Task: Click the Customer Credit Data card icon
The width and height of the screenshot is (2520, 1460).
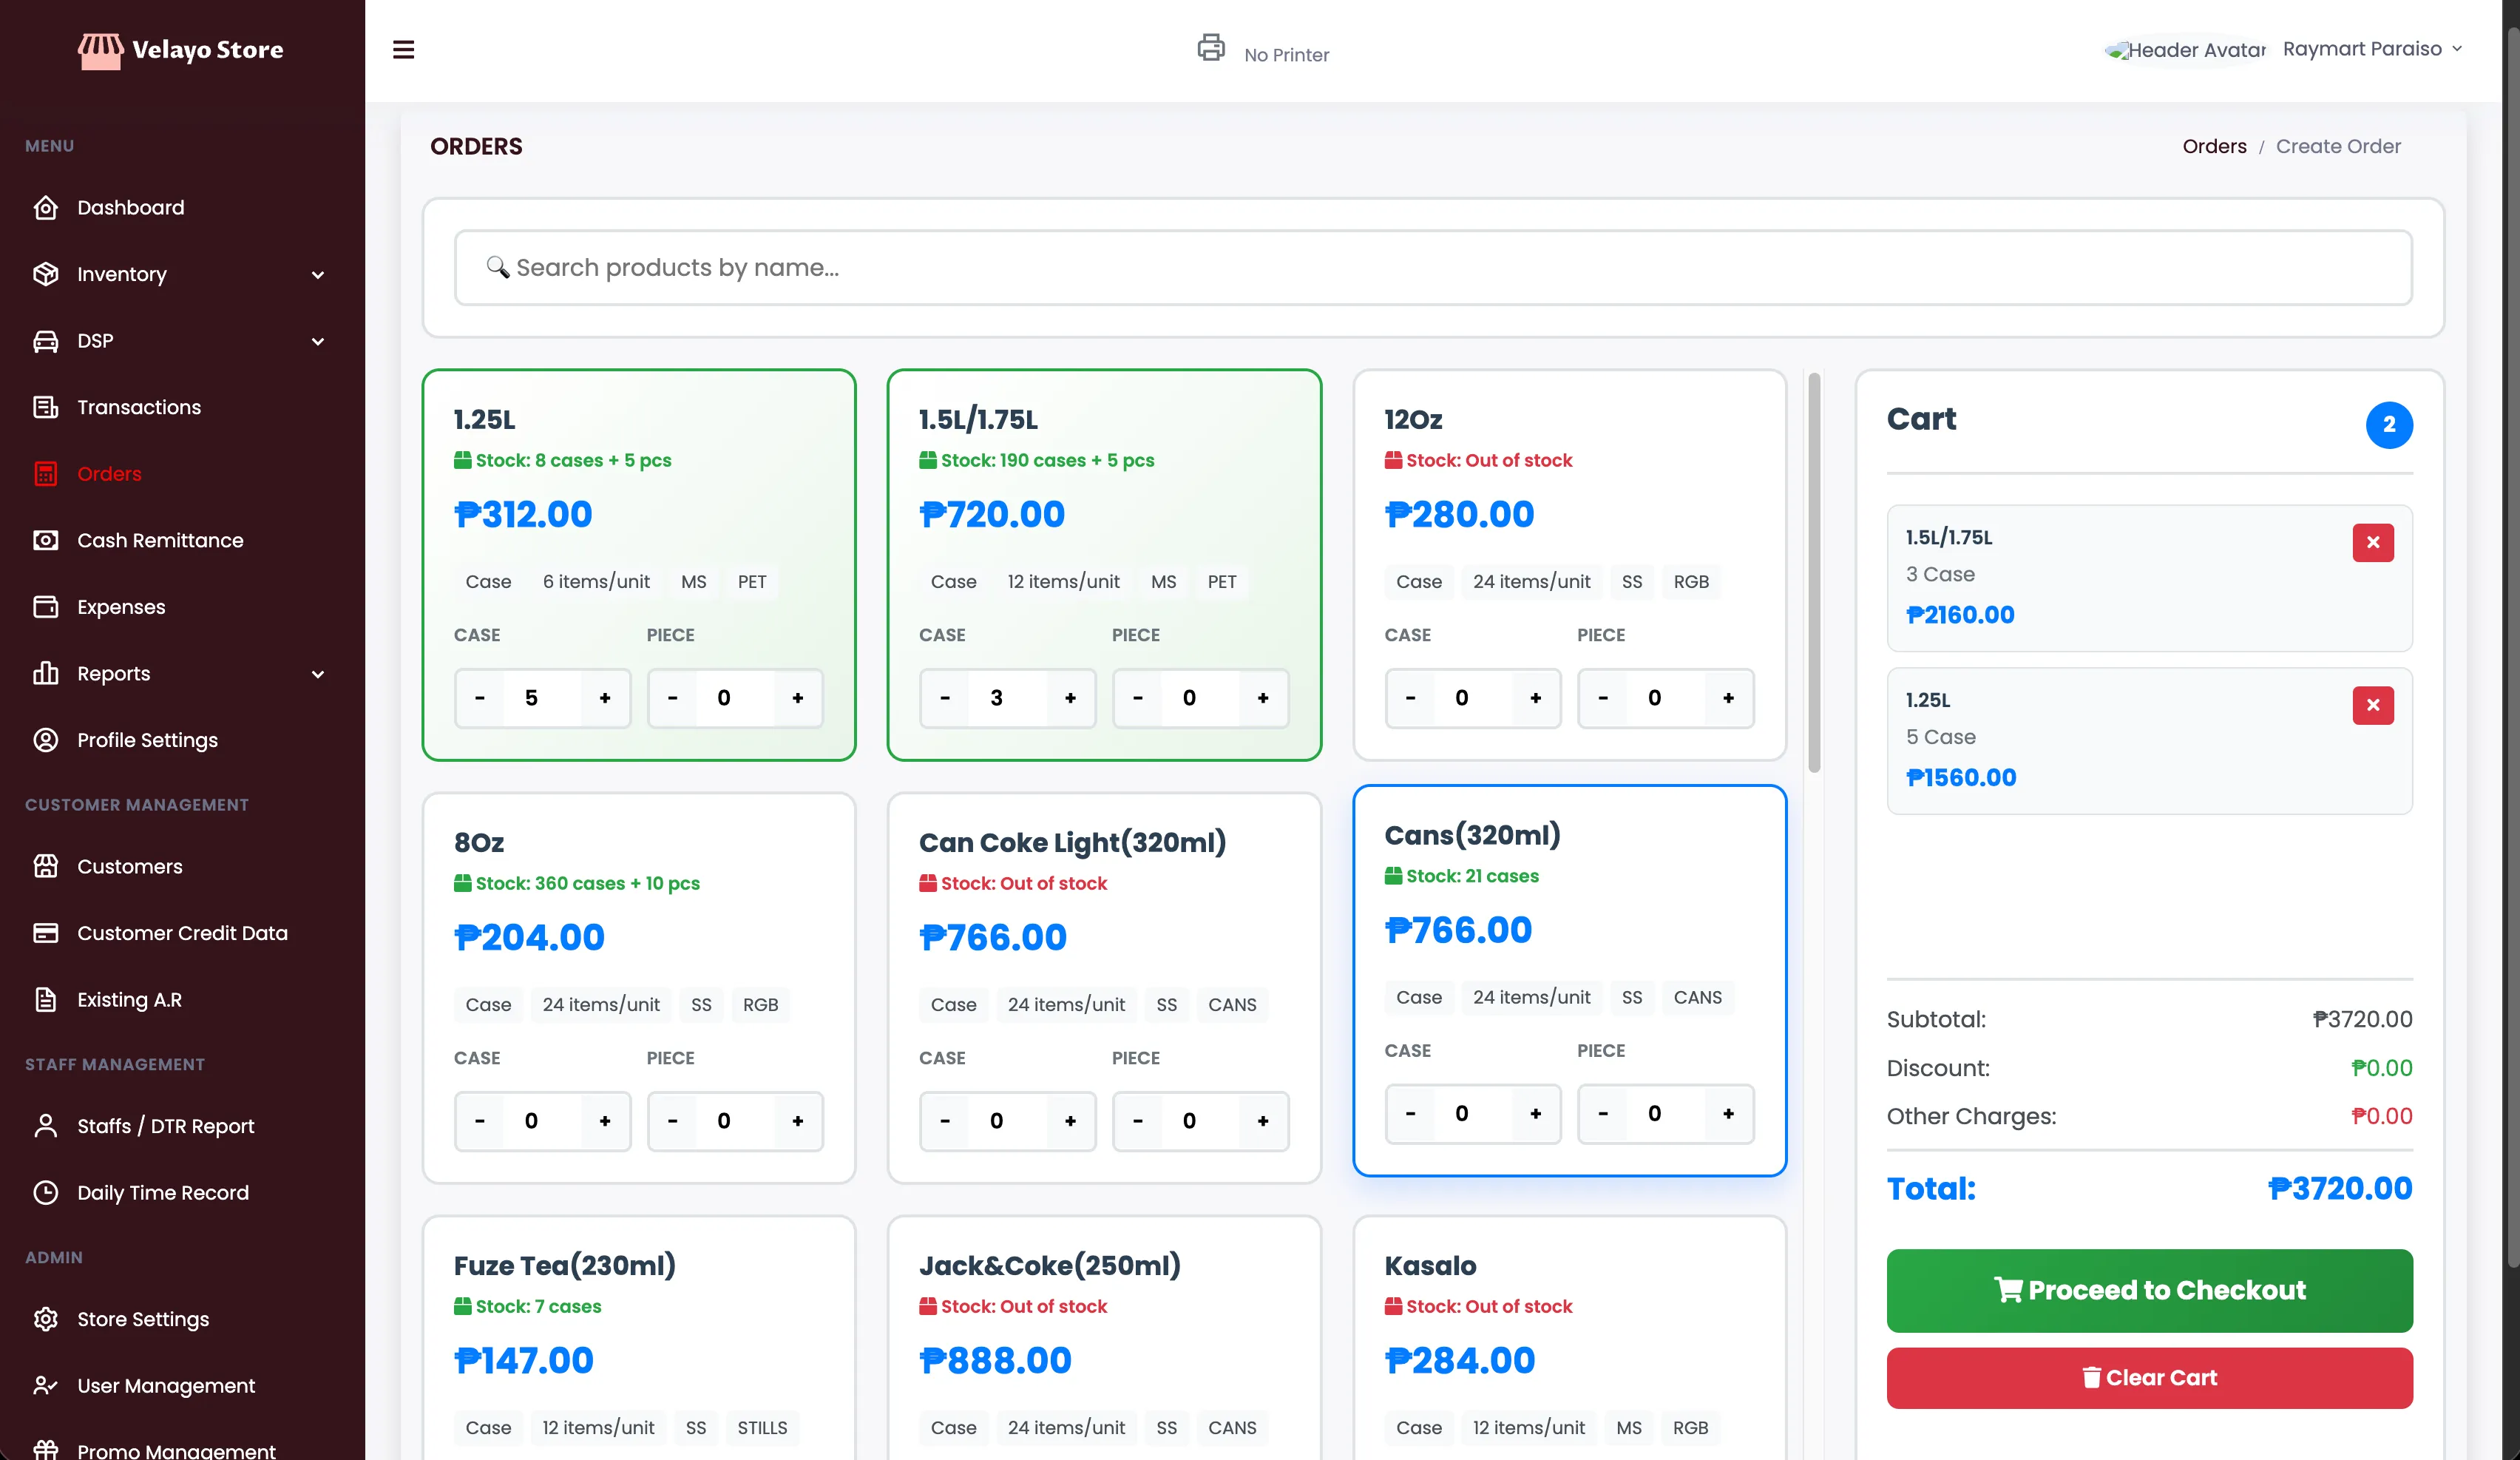Action: point(46,933)
